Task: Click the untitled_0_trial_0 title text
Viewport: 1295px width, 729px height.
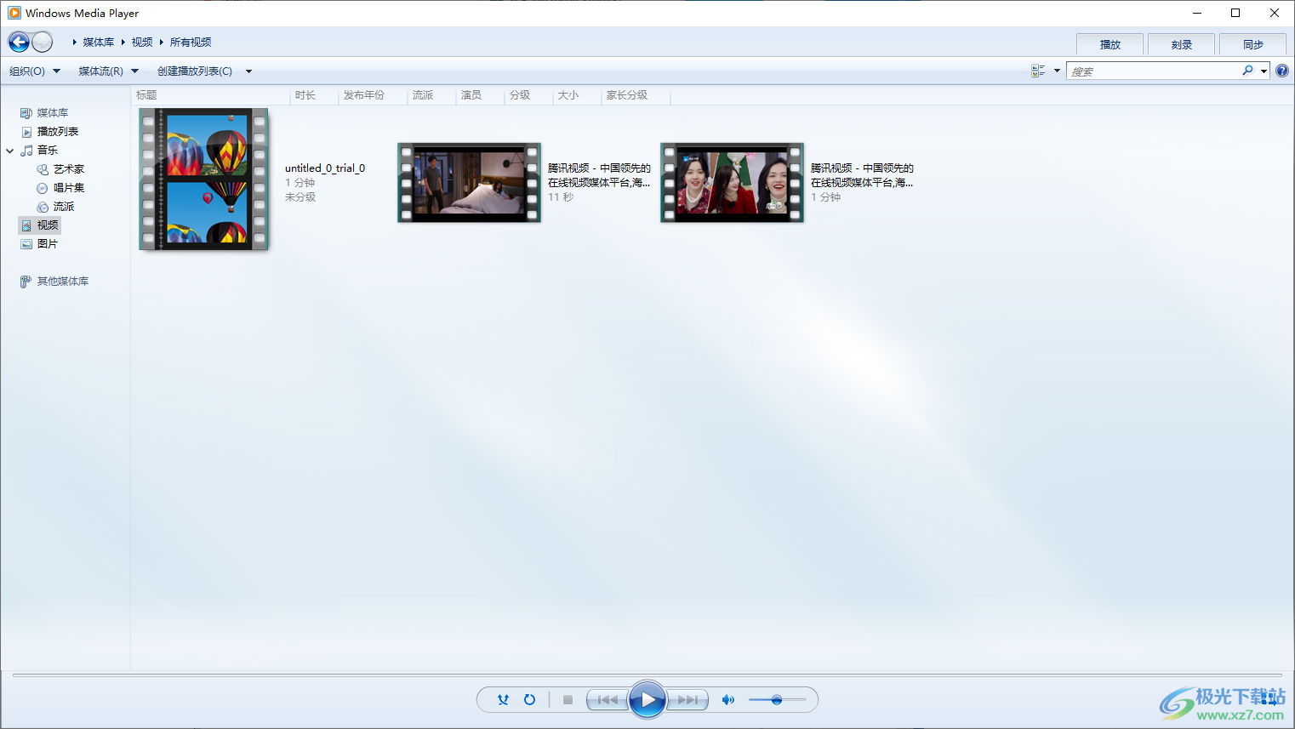Action: coord(325,168)
